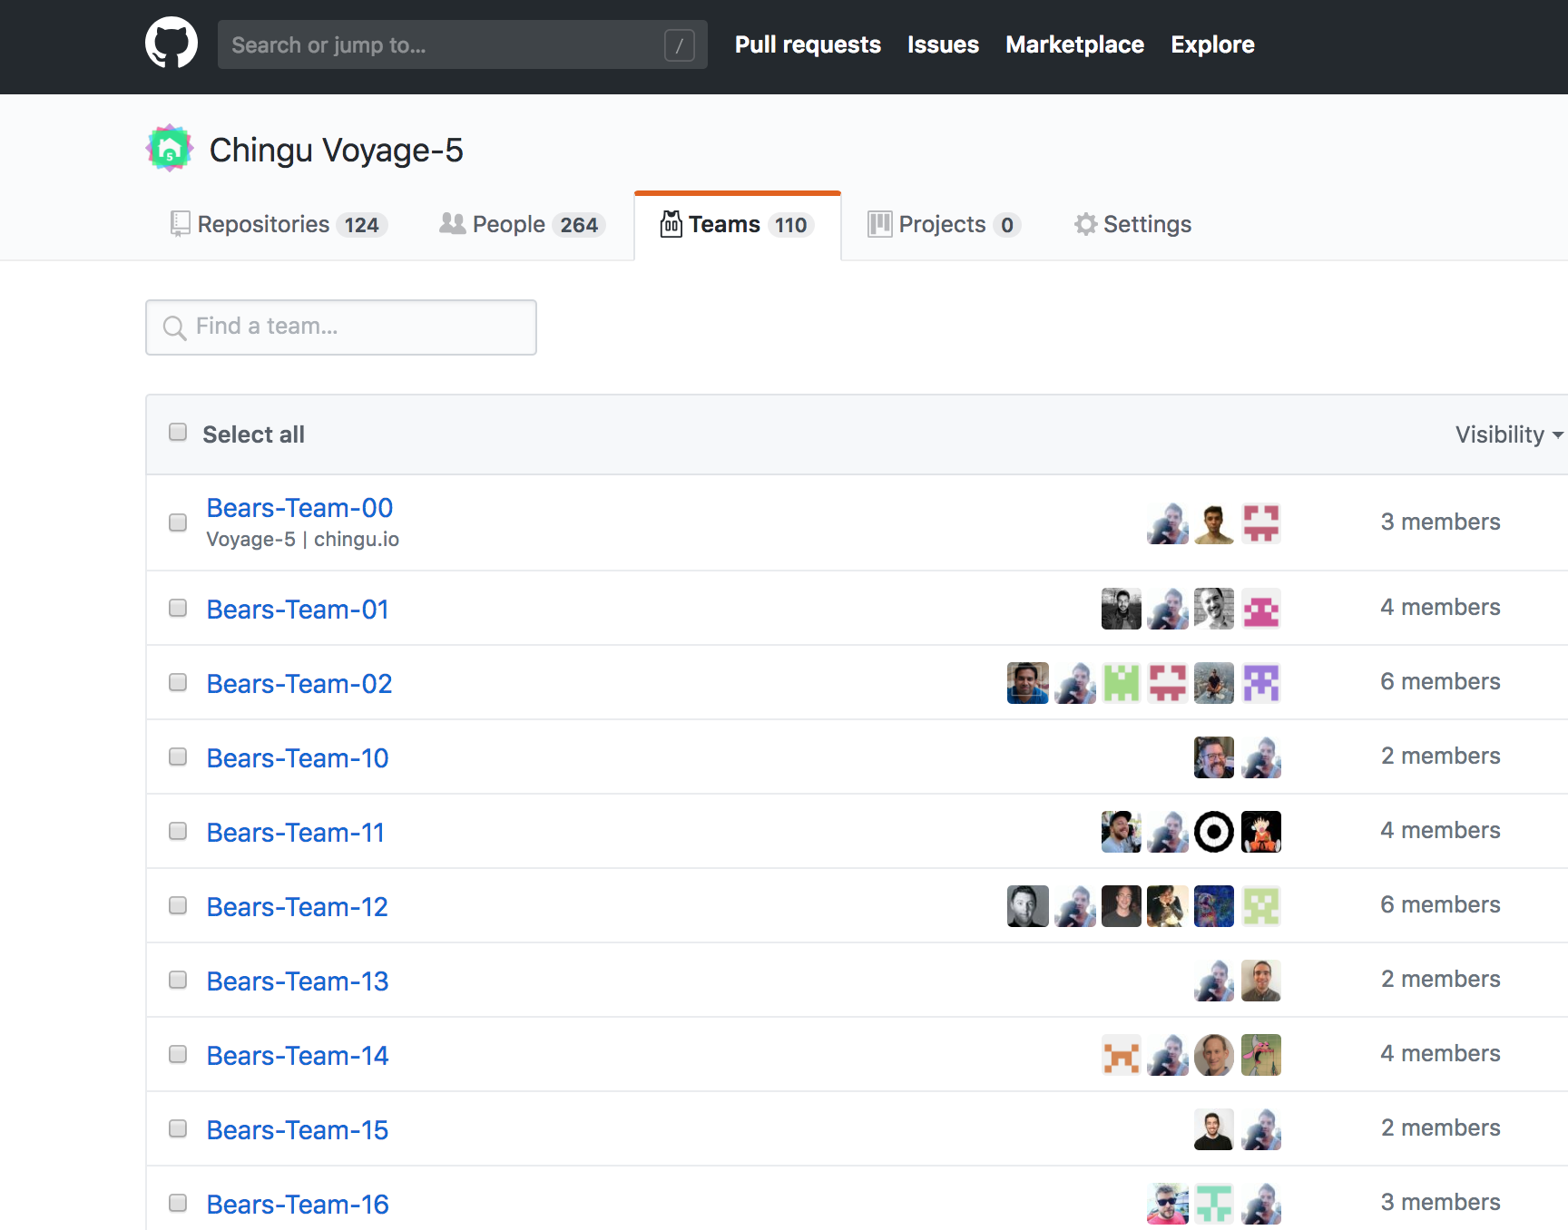This screenshot has height=1230, width=1568.
Task: Open the Bears-Team-14 team link
Action: [x=298, y=1056]
